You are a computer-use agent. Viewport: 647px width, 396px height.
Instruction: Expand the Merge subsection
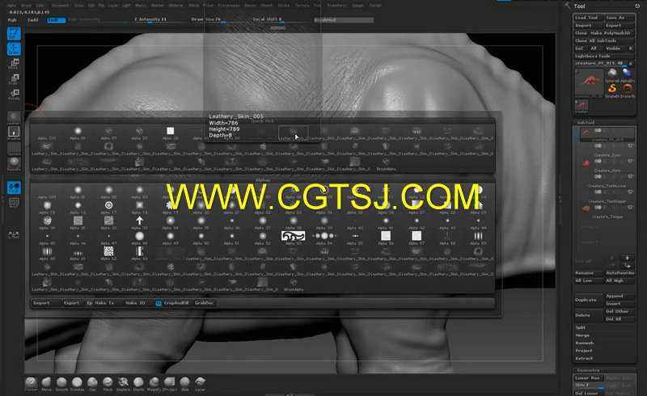pyautogui.click(x=582, y=335)
